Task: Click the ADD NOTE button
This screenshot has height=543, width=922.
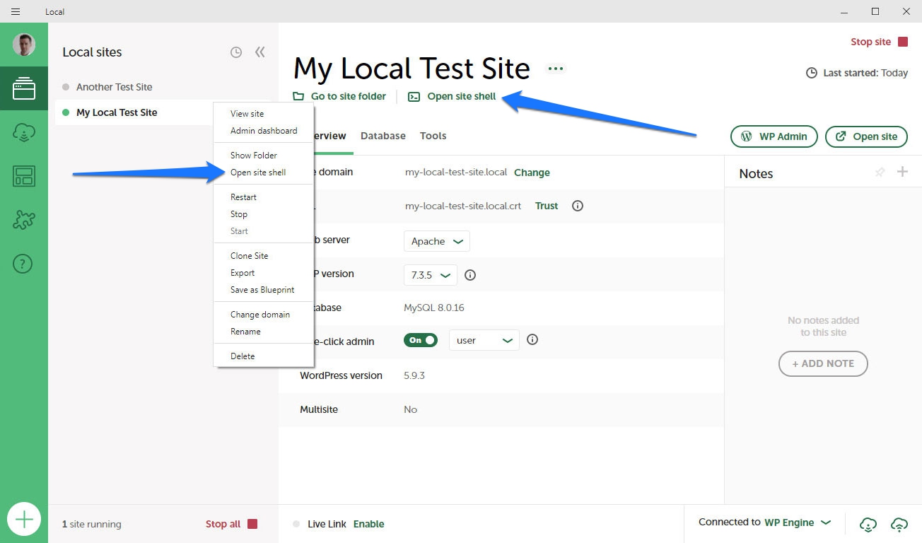Action: point(823,363)
